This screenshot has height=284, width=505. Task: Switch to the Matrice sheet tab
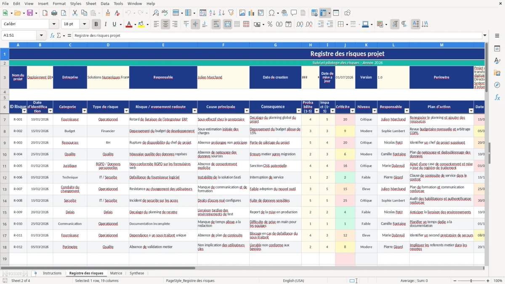pos(116,273)
